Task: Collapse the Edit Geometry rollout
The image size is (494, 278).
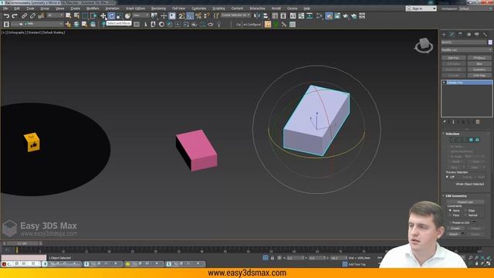Action: [x=456, y=196]
